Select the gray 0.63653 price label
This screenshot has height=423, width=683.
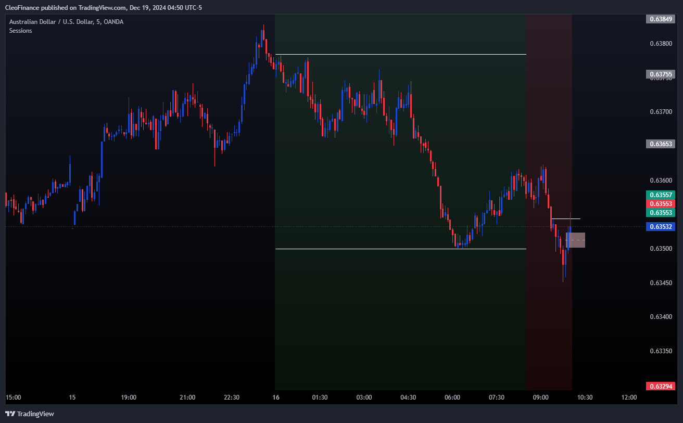(661, 144)
